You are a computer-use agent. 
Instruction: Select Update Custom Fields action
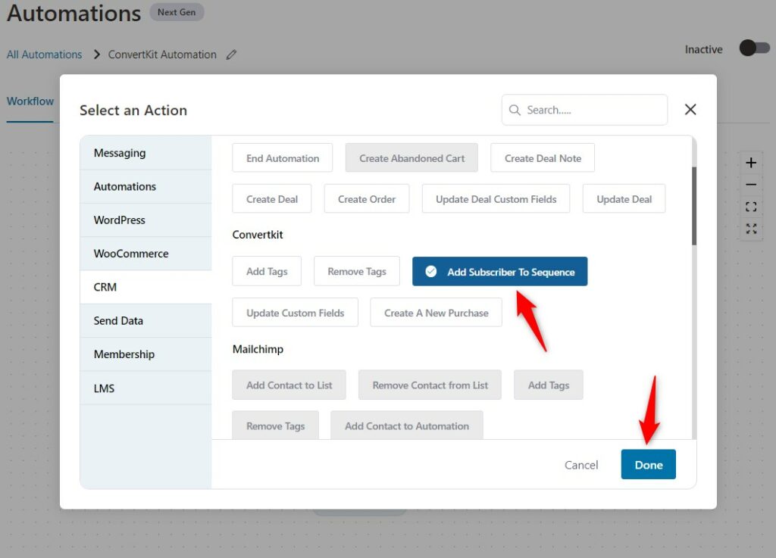[295, 313]
